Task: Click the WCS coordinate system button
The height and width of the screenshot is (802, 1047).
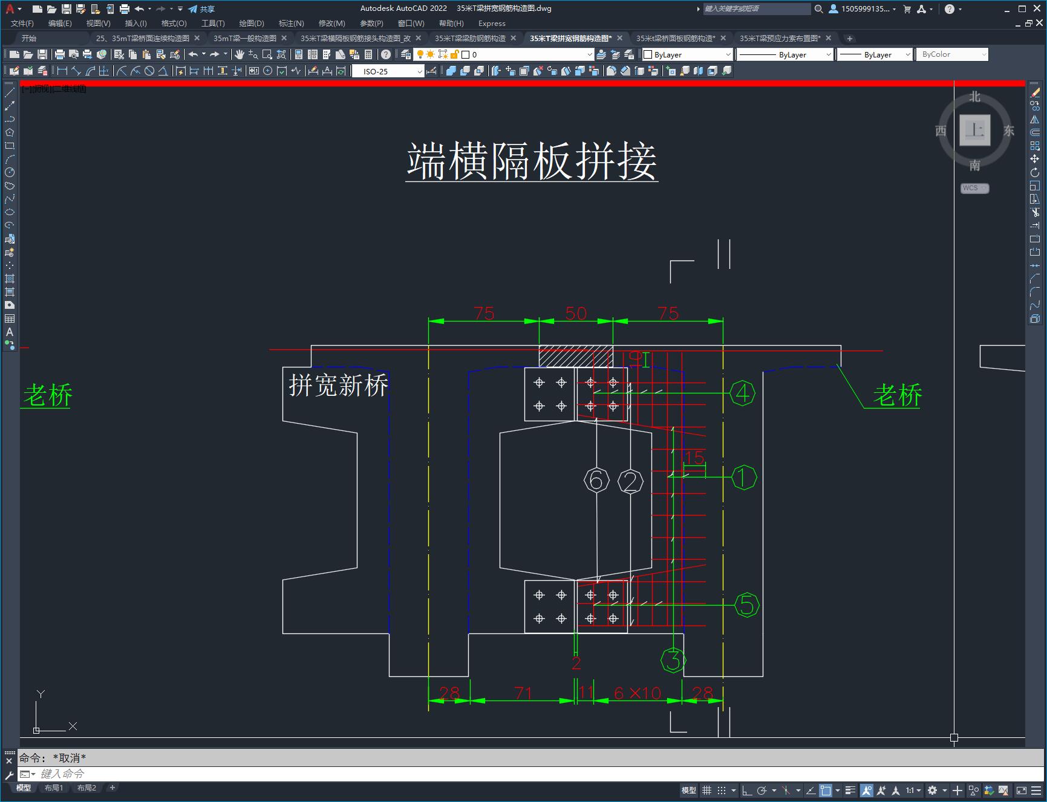Action: [974, 188]
